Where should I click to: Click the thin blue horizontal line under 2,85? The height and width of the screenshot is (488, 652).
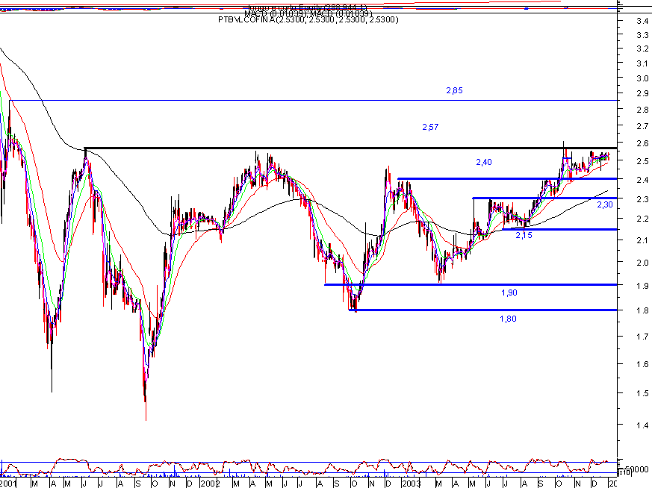coord(314,101)
